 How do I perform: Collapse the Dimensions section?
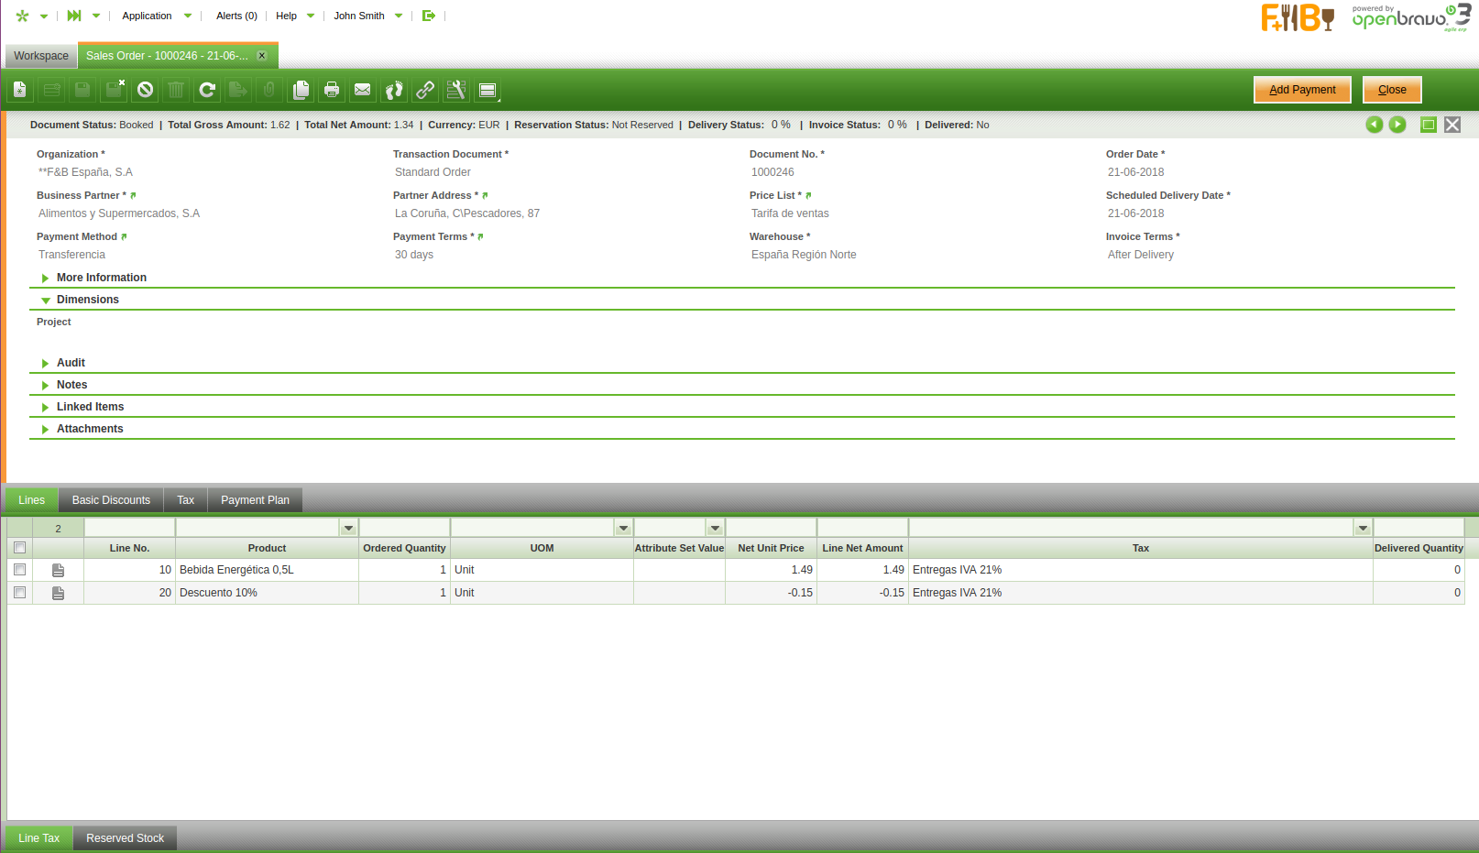pos(87,300)
